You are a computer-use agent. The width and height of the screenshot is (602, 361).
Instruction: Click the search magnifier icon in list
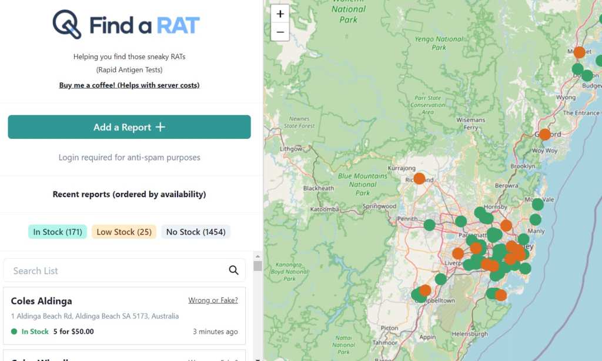click(x=233, y=270)
